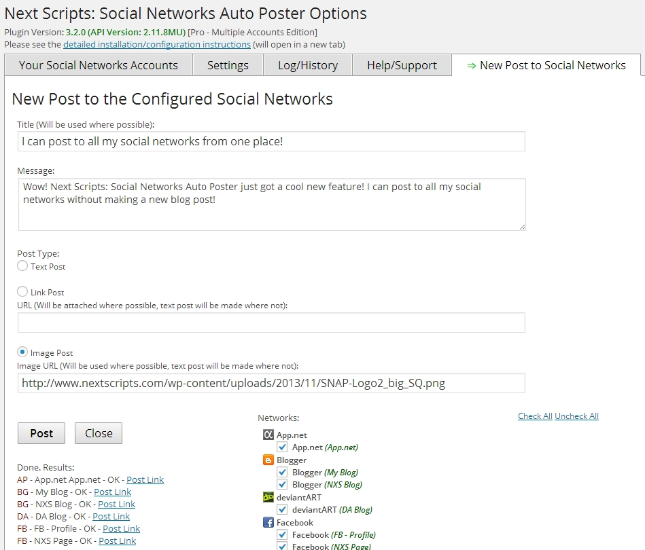Open detailed installation/configuration instructions link
The width and height of the screenshot is (645, 550).
[157, 44]
